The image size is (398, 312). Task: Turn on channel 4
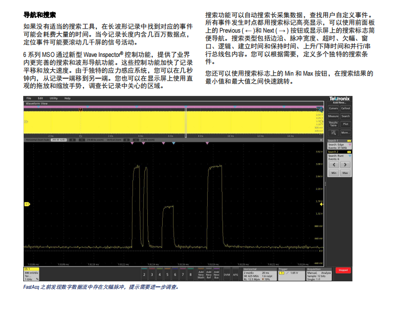click(160, 274)
